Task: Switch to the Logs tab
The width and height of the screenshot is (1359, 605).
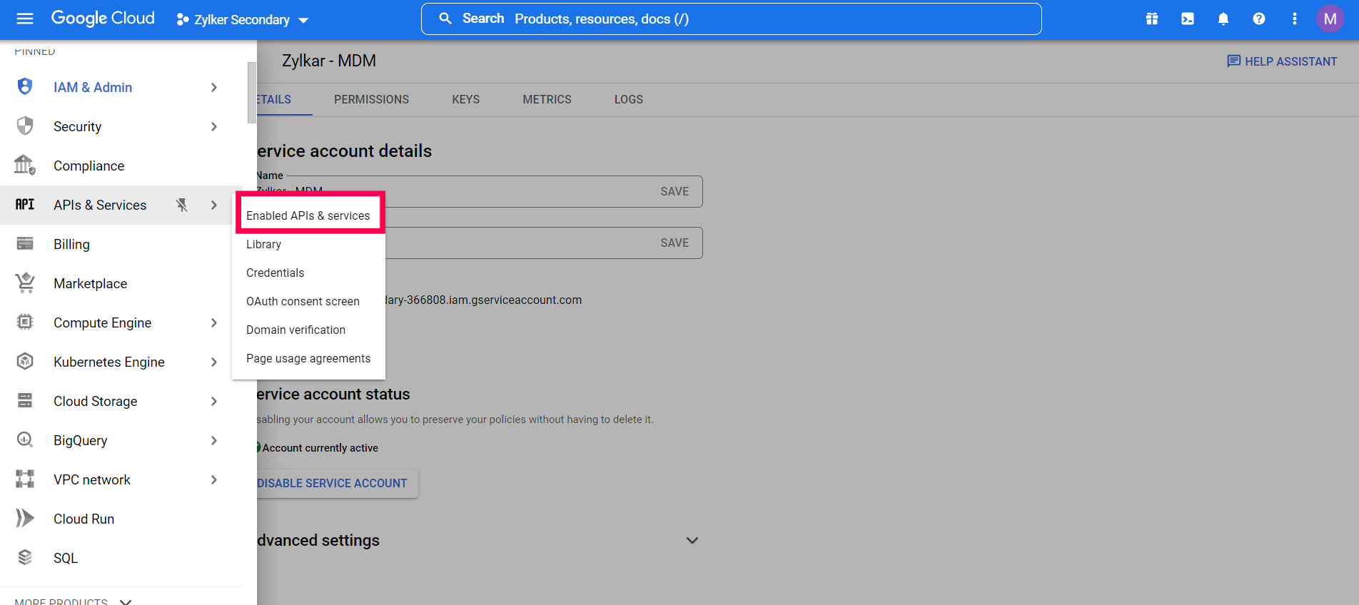Action: [x=628, y=99]
